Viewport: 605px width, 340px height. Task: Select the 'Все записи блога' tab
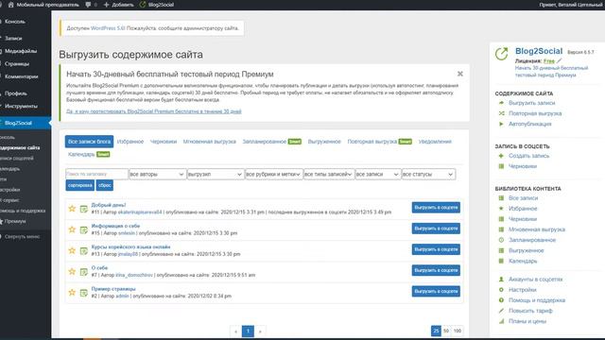pos(89,142)
